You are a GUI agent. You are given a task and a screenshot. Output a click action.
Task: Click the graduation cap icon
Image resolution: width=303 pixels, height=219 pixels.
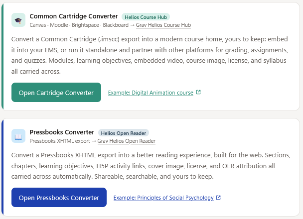tap(18, 20)
